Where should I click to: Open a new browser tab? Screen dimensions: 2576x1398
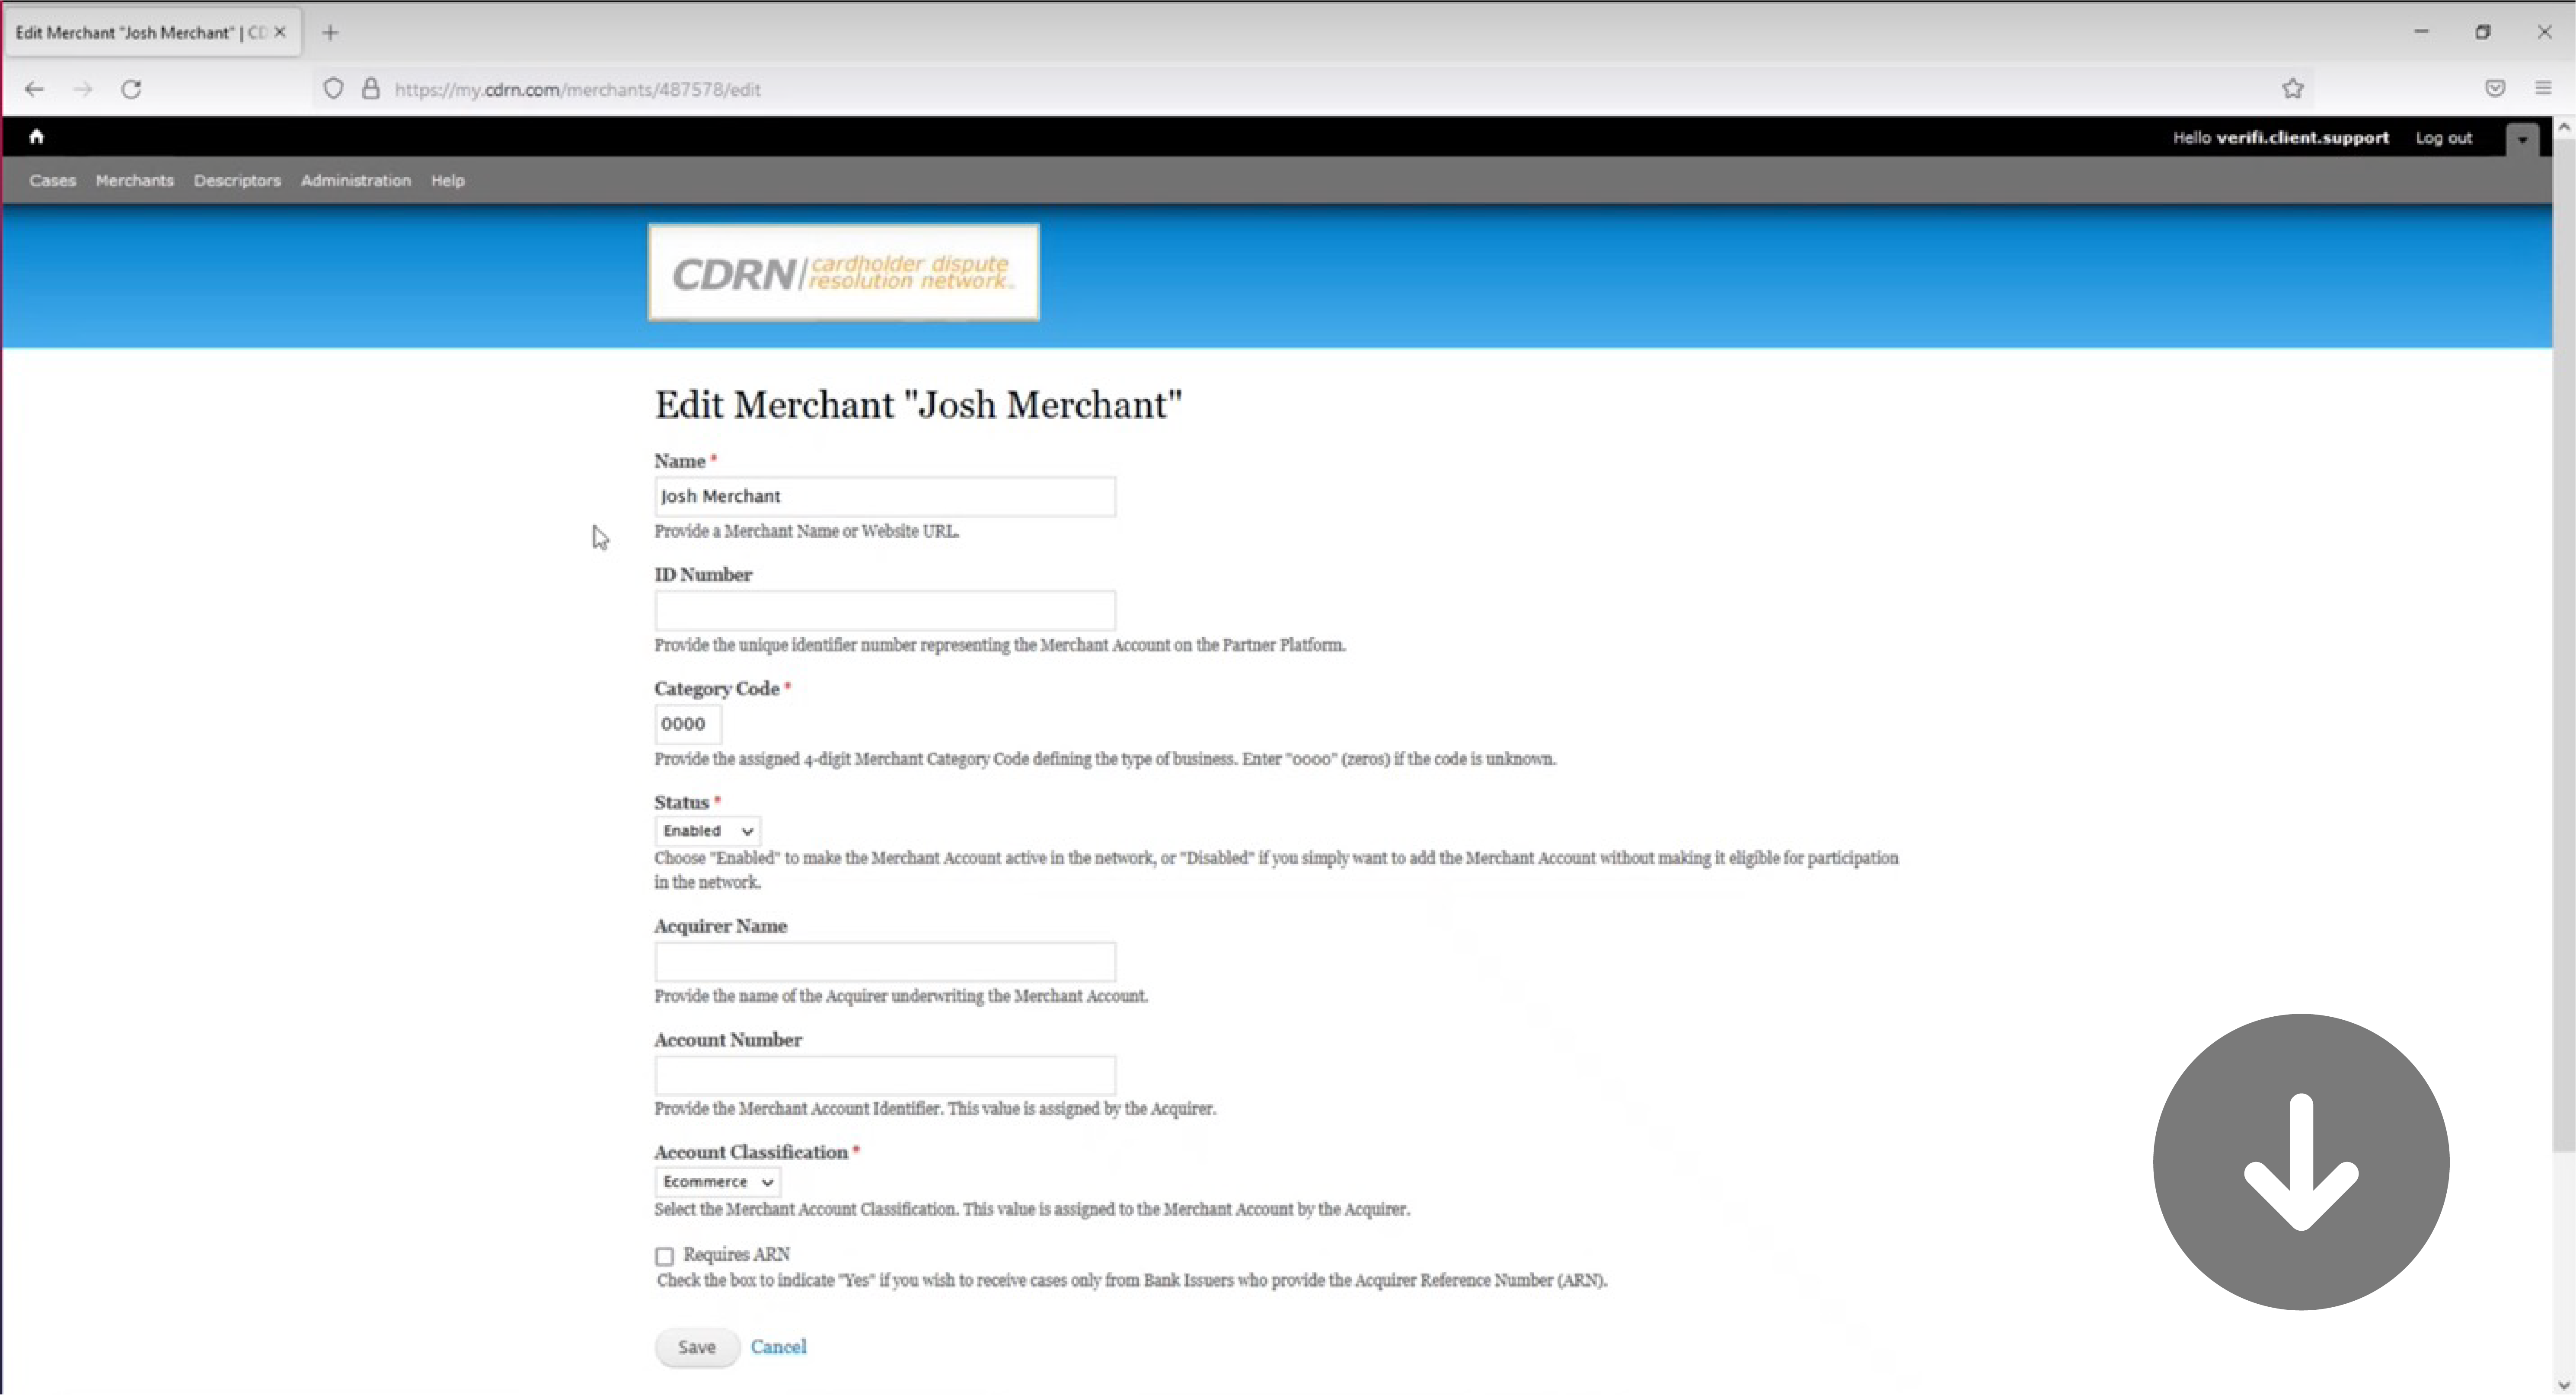click(330, 33)
